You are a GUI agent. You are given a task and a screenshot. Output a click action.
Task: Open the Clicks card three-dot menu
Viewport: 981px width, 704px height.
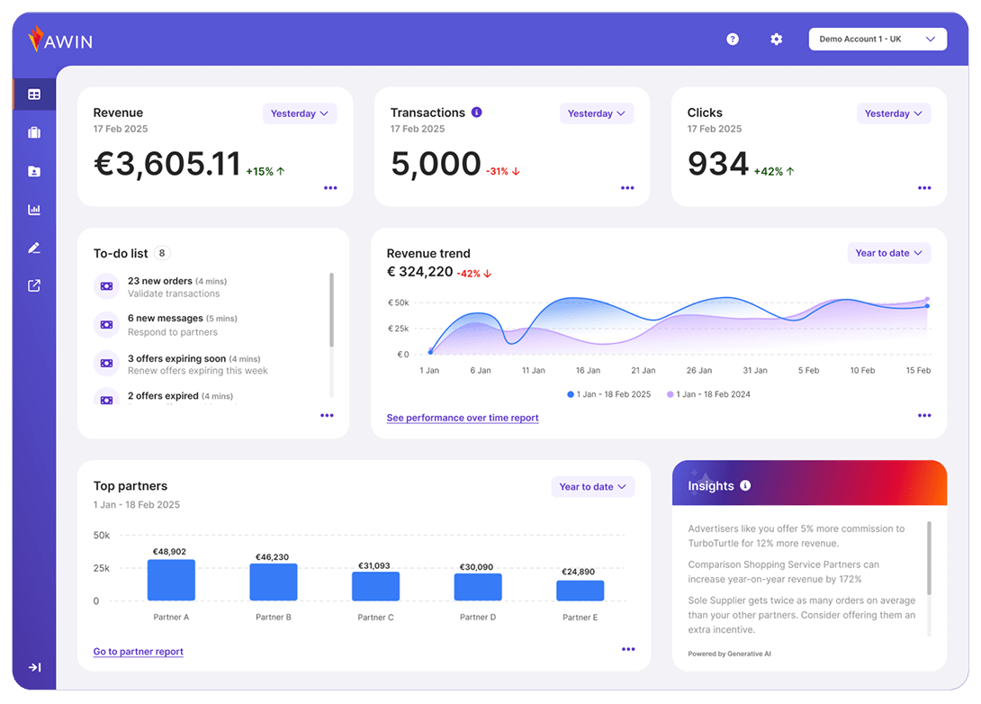924,188
